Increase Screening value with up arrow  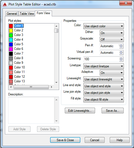(121, 58)
